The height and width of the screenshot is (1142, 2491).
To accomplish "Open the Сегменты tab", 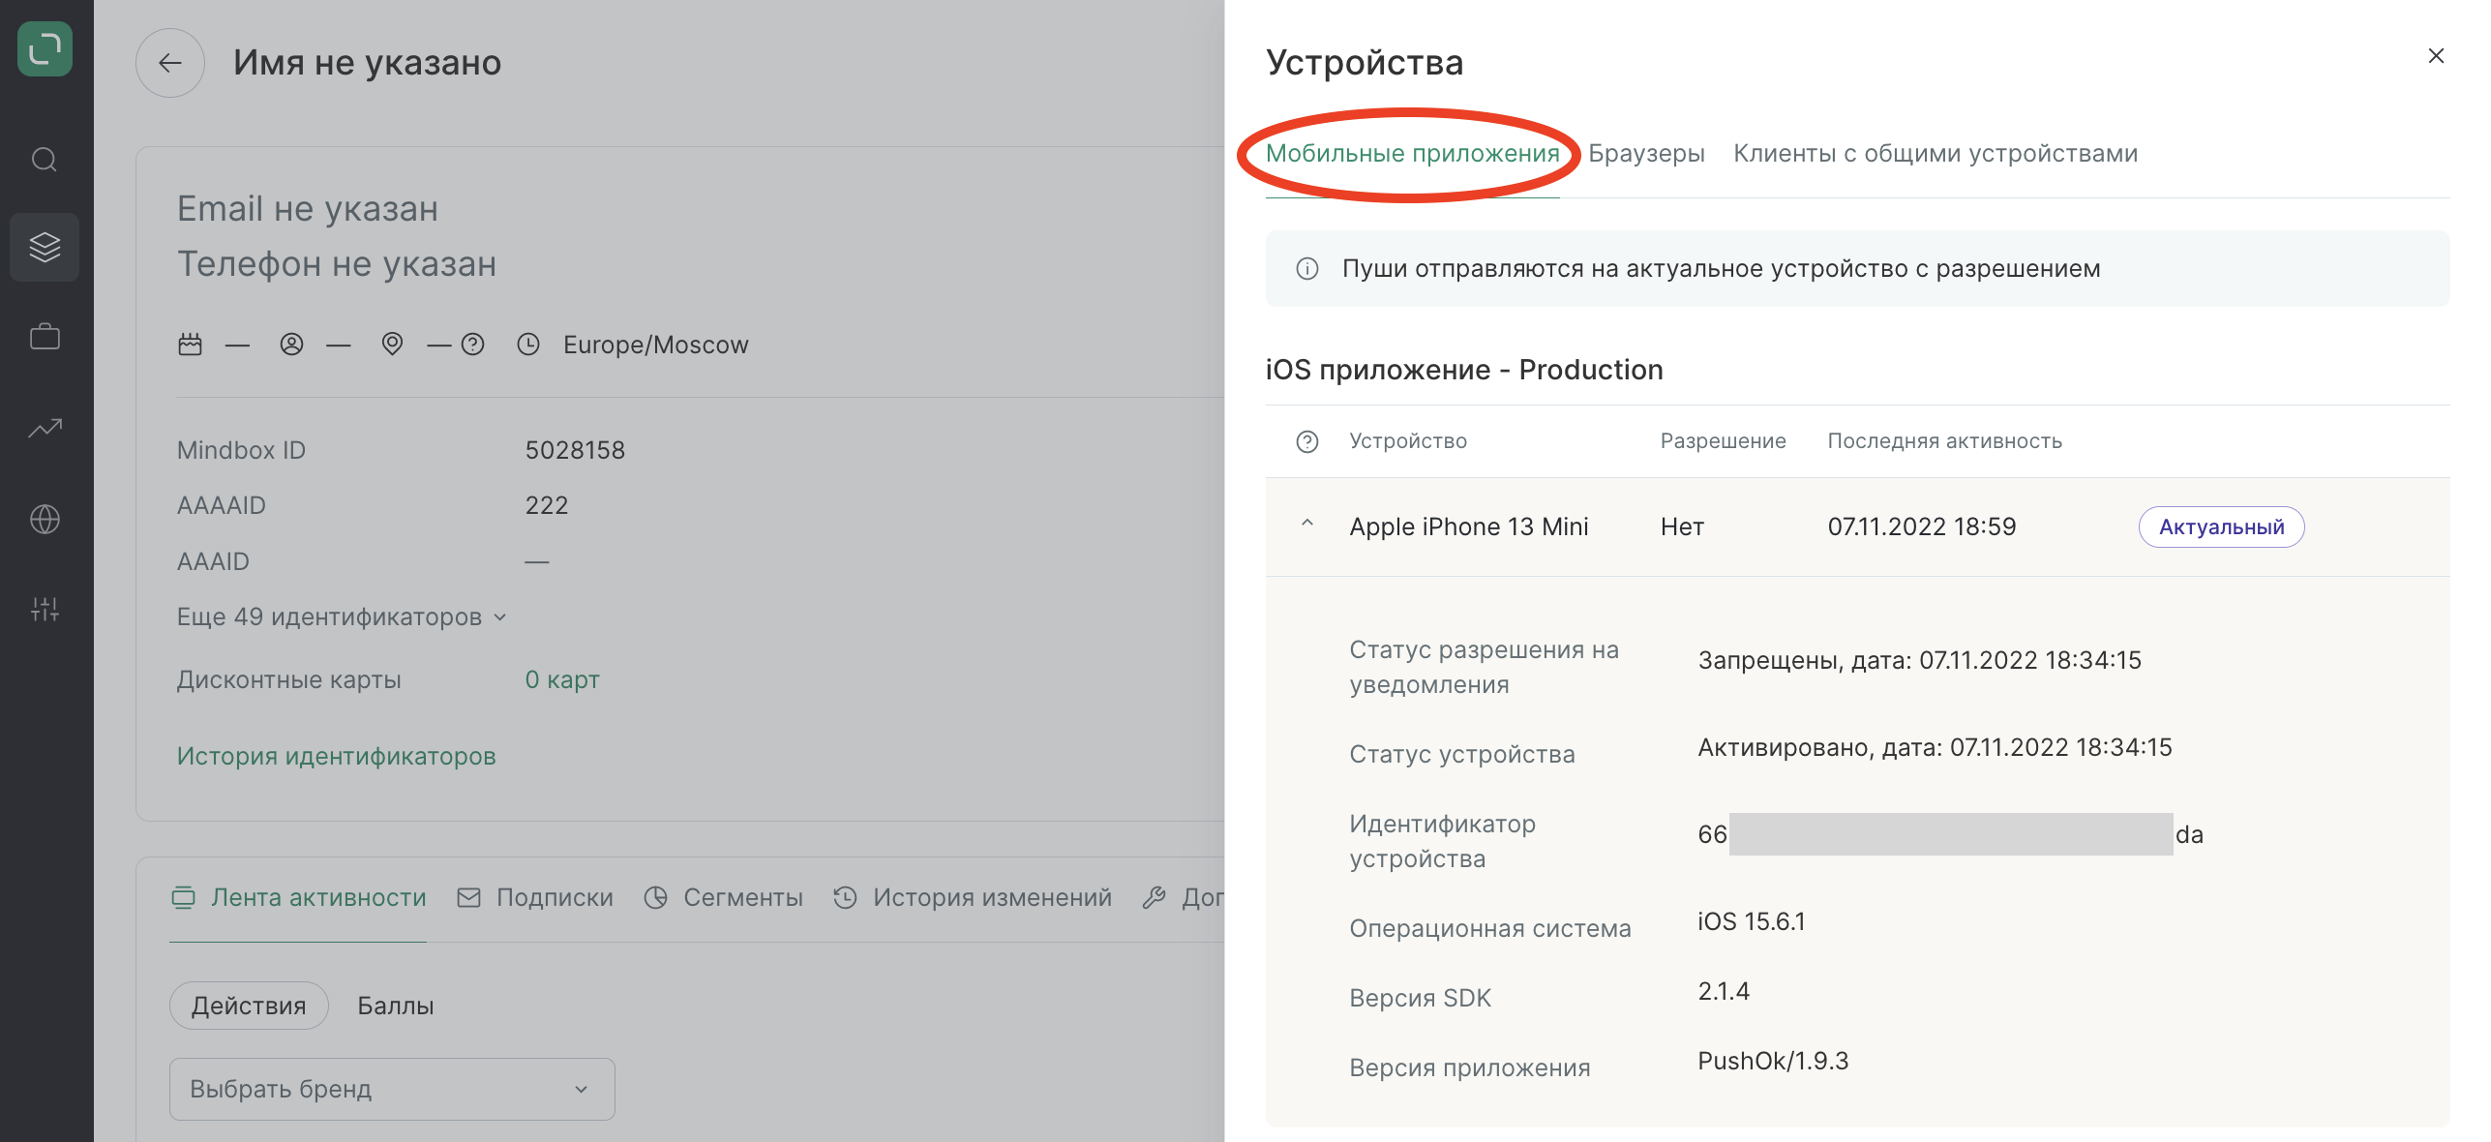I will click(x=723, y=897).
